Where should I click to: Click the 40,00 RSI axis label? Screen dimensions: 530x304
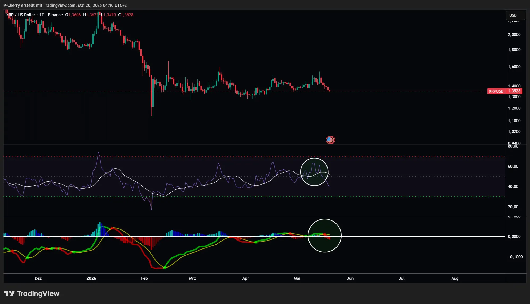tap(513, 187)
